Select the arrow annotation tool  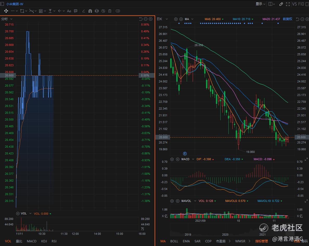(x=59, y=11)
